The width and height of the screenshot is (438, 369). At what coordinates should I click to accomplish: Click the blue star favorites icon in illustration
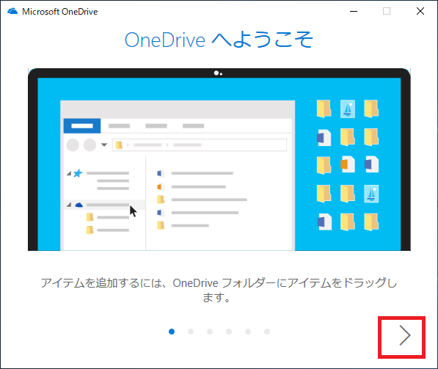click(78, 173)
